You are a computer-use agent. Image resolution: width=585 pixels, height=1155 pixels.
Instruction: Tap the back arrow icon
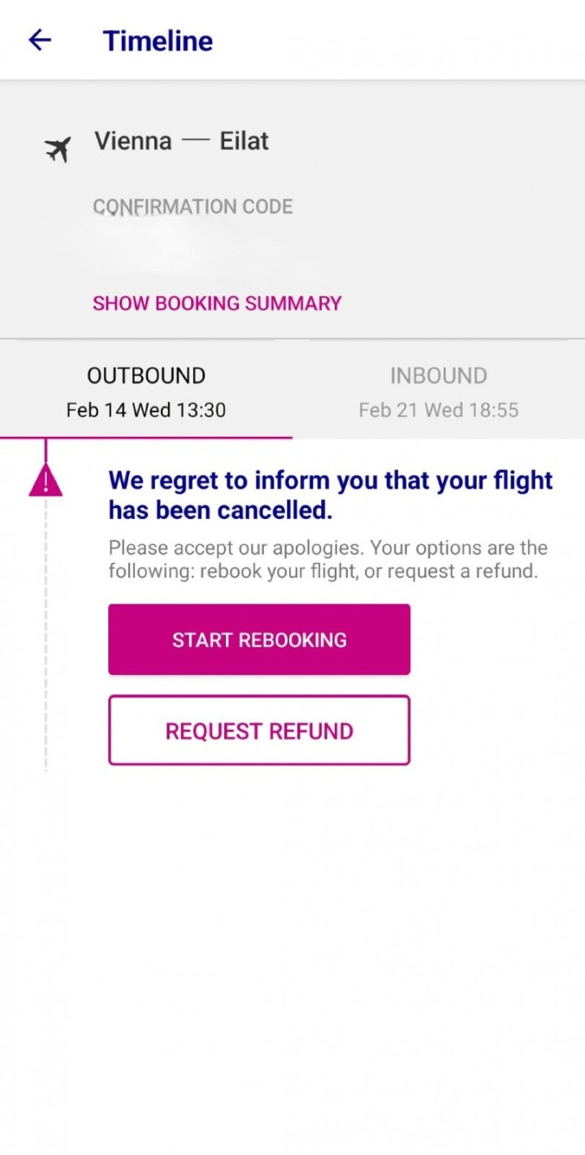40,40
